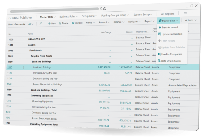Sort by the No. column header
204x139 pixels.
(x=10, y=34)
